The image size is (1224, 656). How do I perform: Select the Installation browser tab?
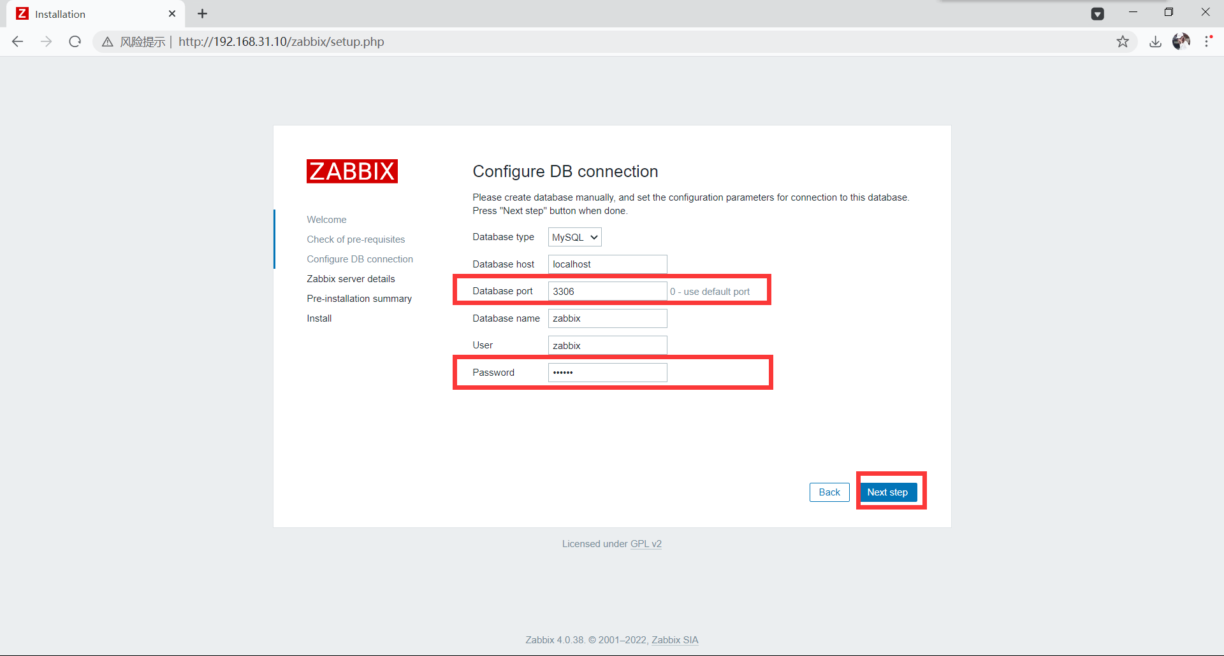[x=96, y=13]
